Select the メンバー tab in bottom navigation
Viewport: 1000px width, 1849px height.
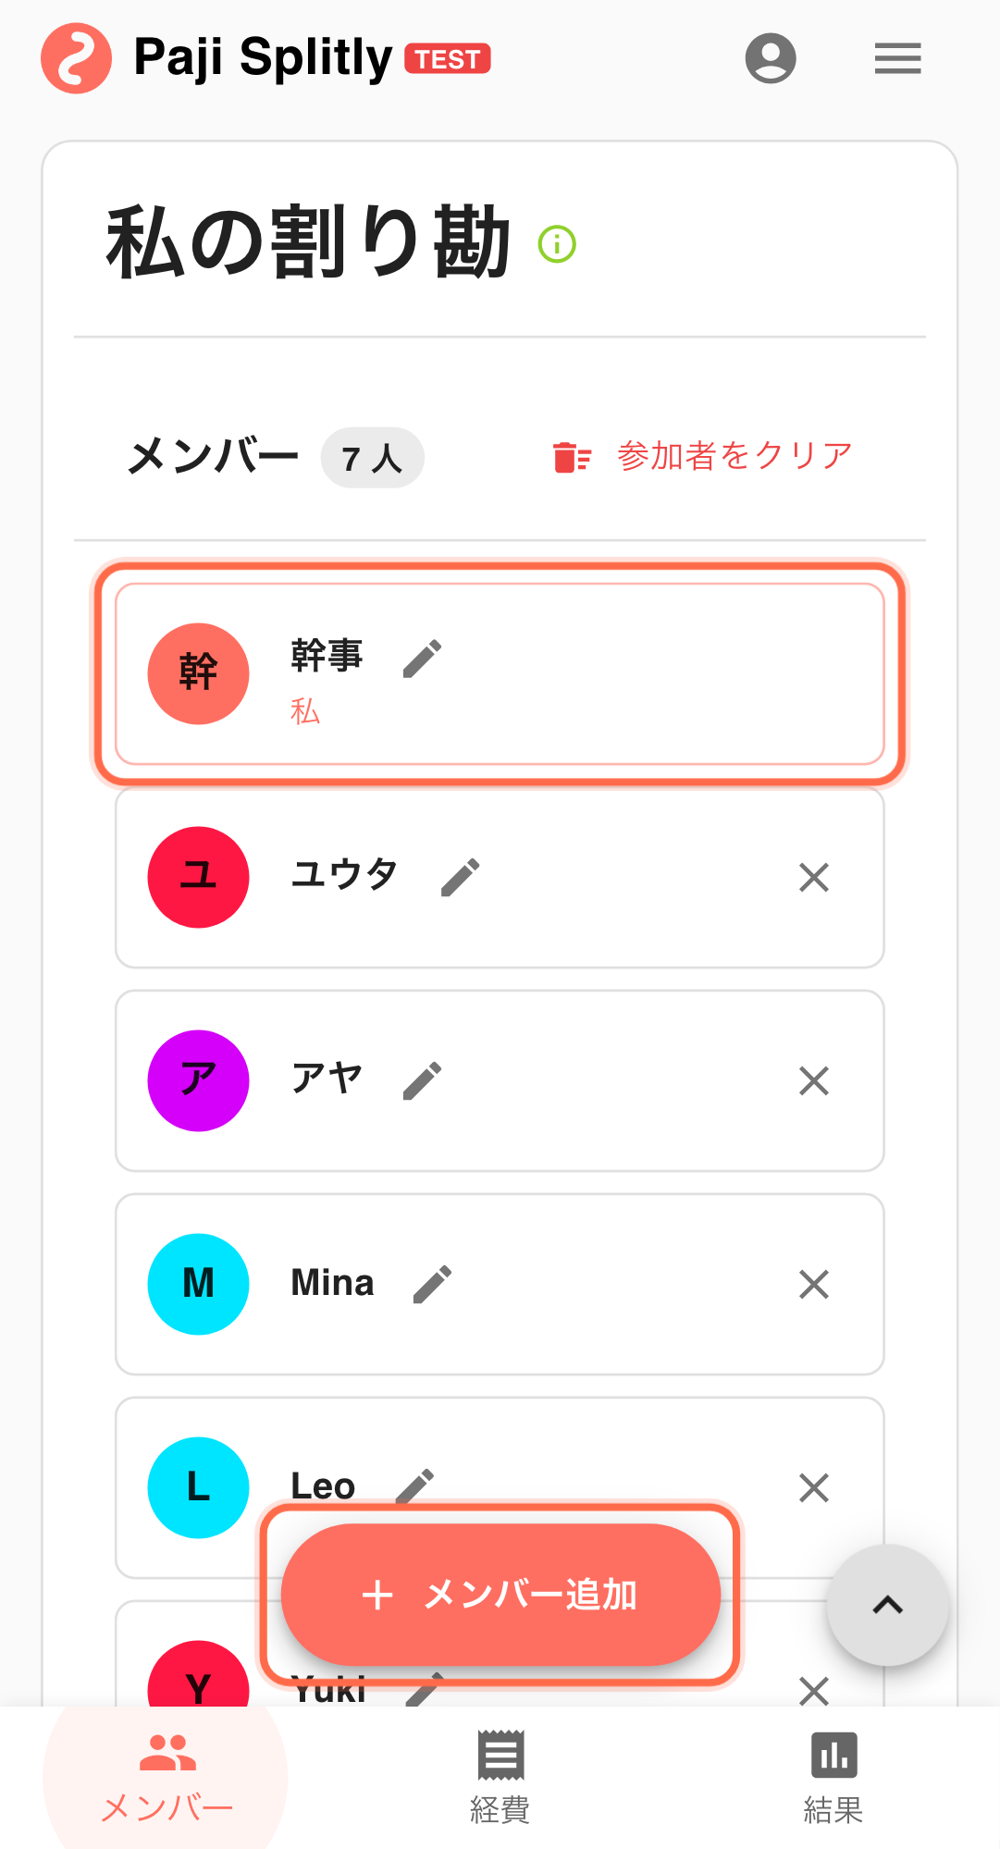pos(167,1778)
